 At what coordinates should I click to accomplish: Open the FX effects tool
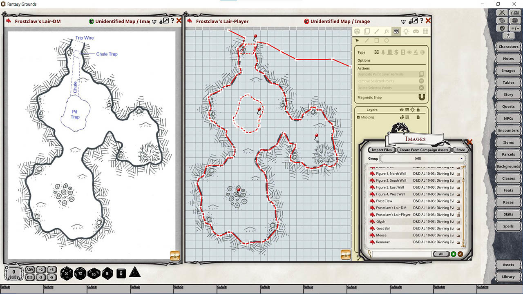tap(387, 31)
